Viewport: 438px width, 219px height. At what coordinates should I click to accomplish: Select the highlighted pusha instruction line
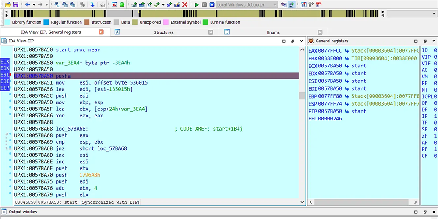pyautogui.click(x=156, y=76)
